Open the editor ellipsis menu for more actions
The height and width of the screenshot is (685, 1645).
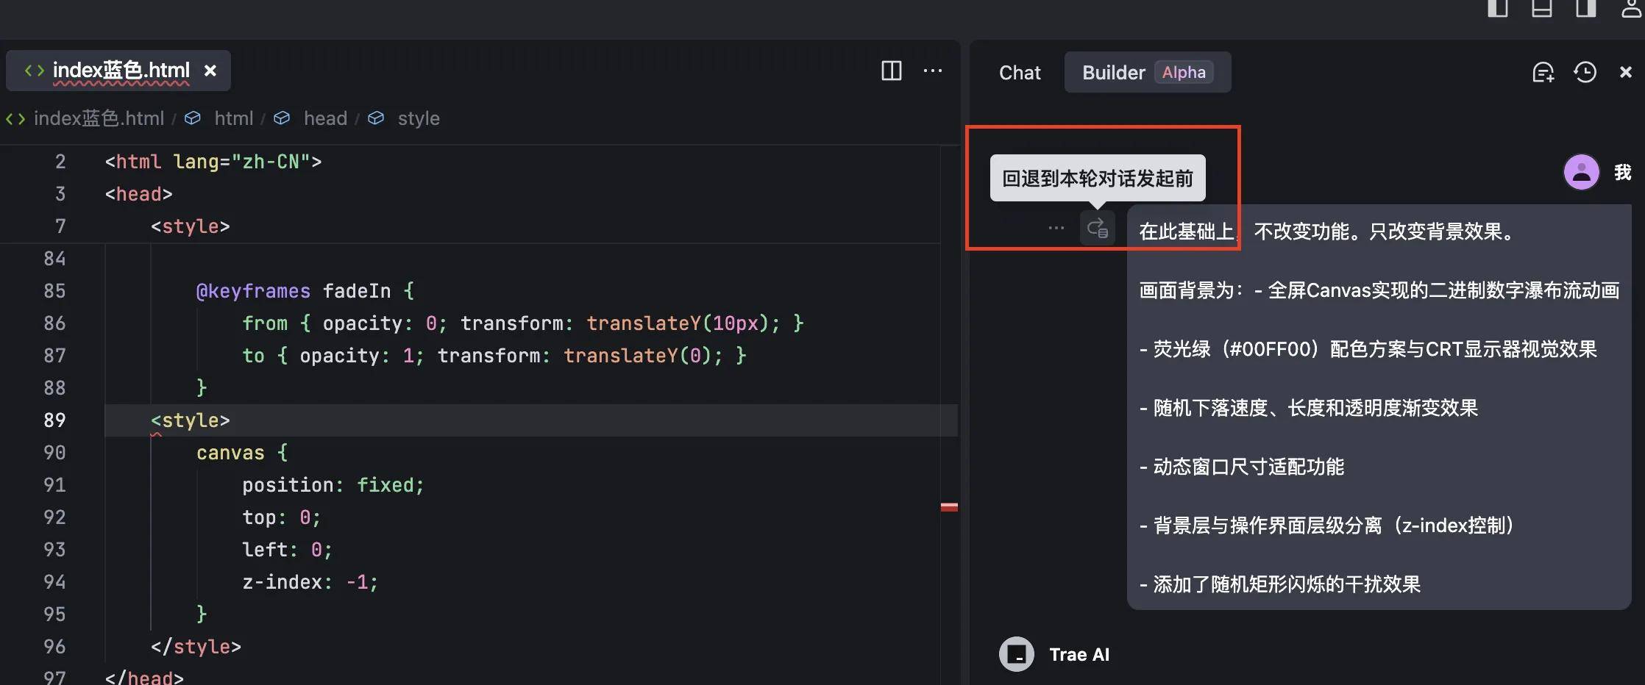932,71
